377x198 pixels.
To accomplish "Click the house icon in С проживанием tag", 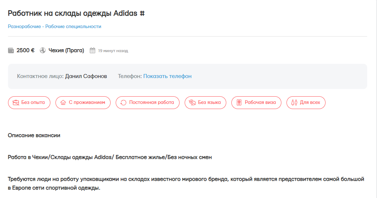I will (63, 102).
